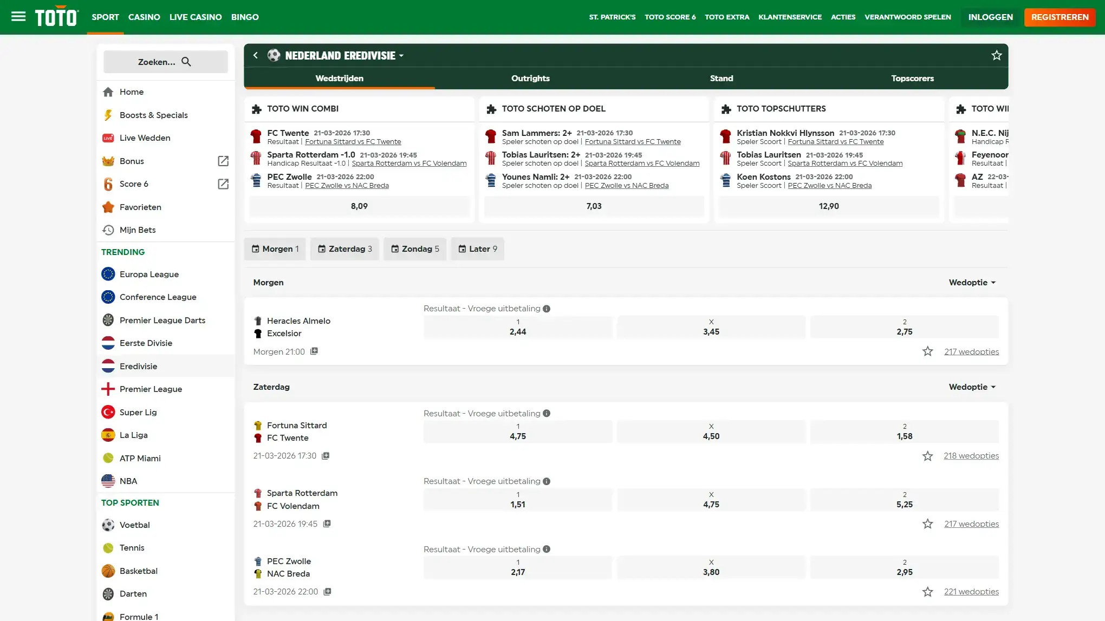Open the Score 6 external link icon
The image size is (1105, 621).
coord(223,184)
